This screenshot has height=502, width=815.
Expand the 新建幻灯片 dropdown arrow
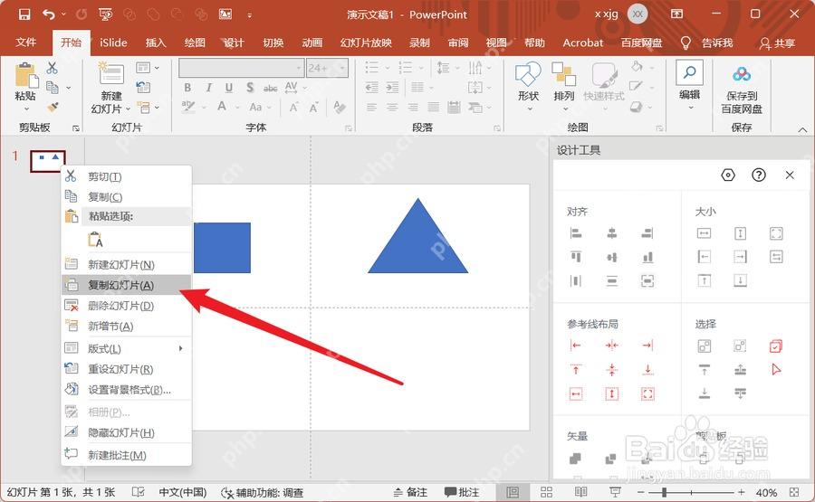128,109
